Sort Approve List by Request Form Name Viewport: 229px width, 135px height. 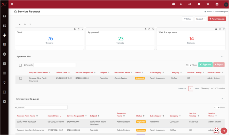pos(40,72)
